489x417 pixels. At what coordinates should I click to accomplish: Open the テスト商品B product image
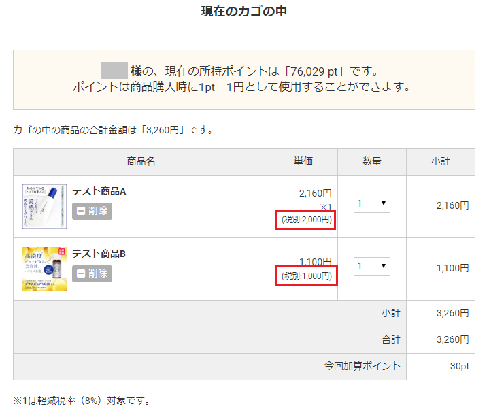coord(44,269)
